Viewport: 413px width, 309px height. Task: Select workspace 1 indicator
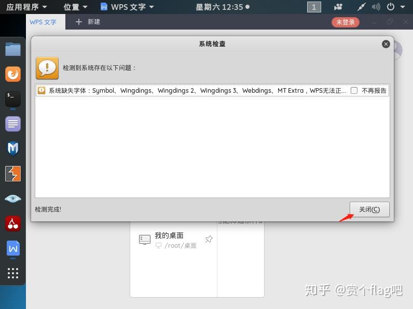314,7
